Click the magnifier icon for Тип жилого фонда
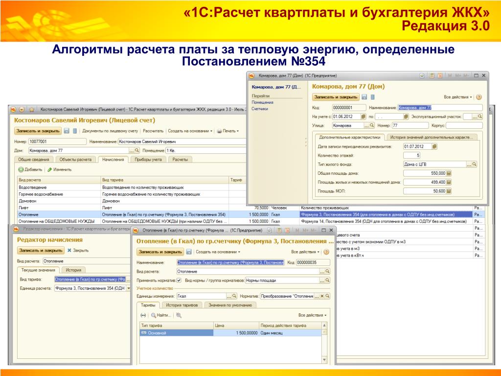501x376 pixels. tap(475, 164)
